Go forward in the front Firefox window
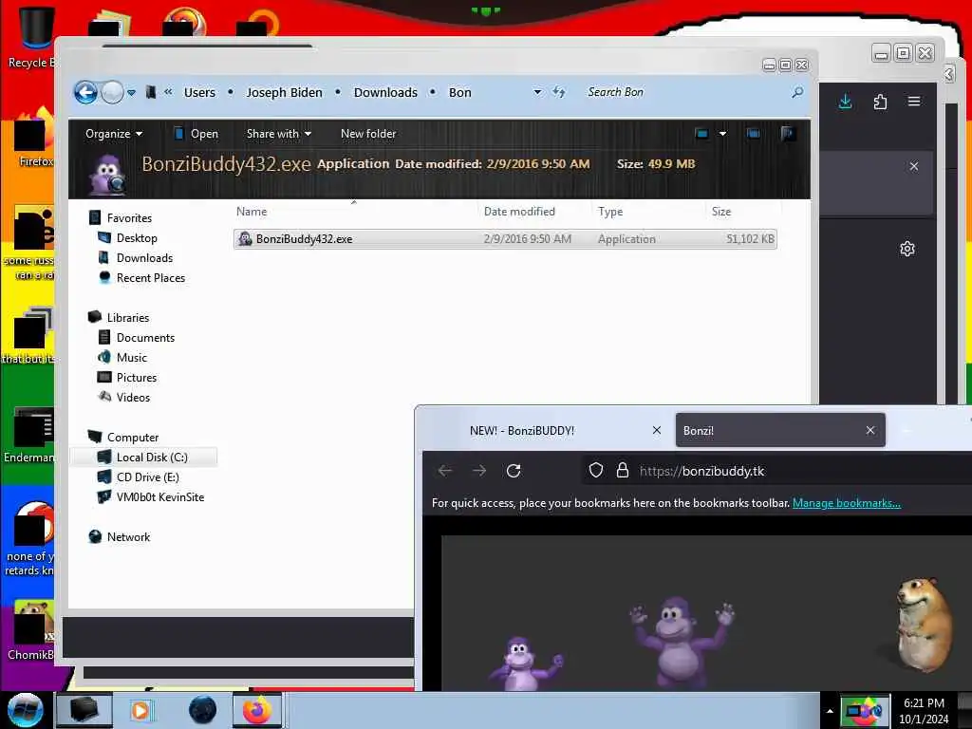The width and height of the screenshot is (972, 729). coord(479,471)
